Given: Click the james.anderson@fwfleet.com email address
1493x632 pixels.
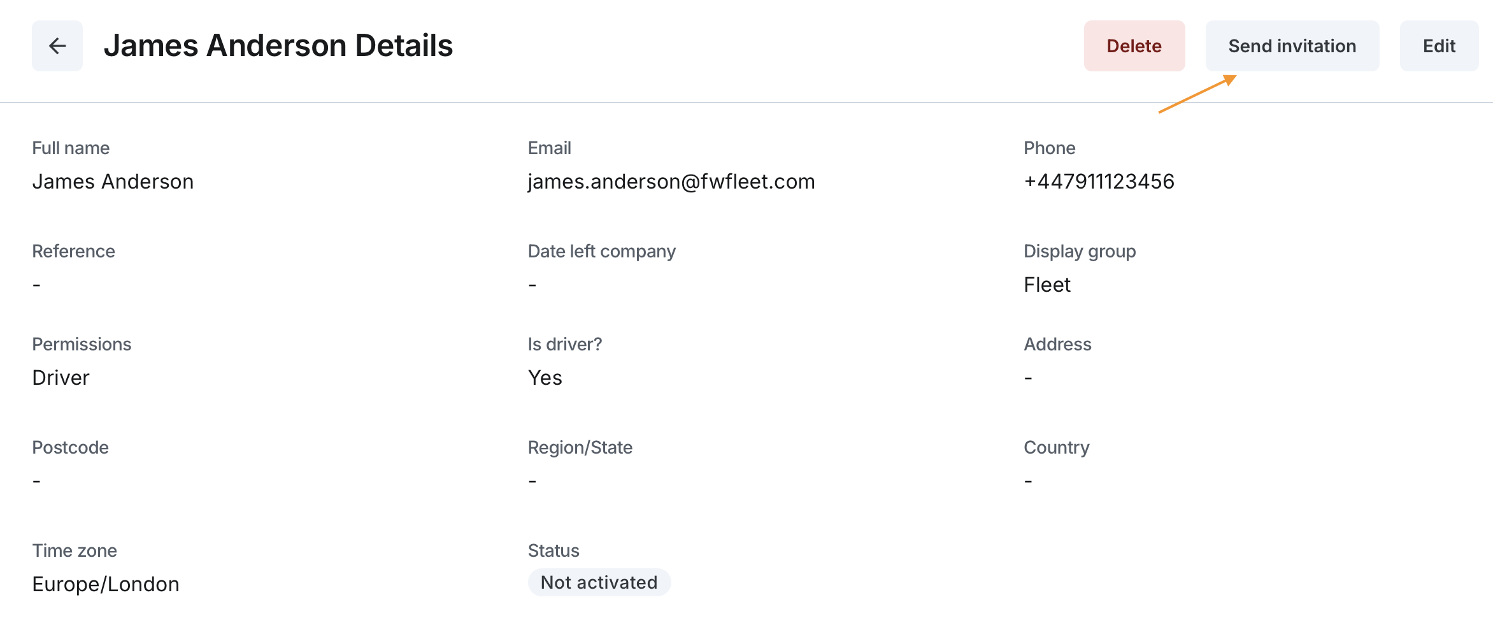Looking at the screenshot, I should (671, 182).
